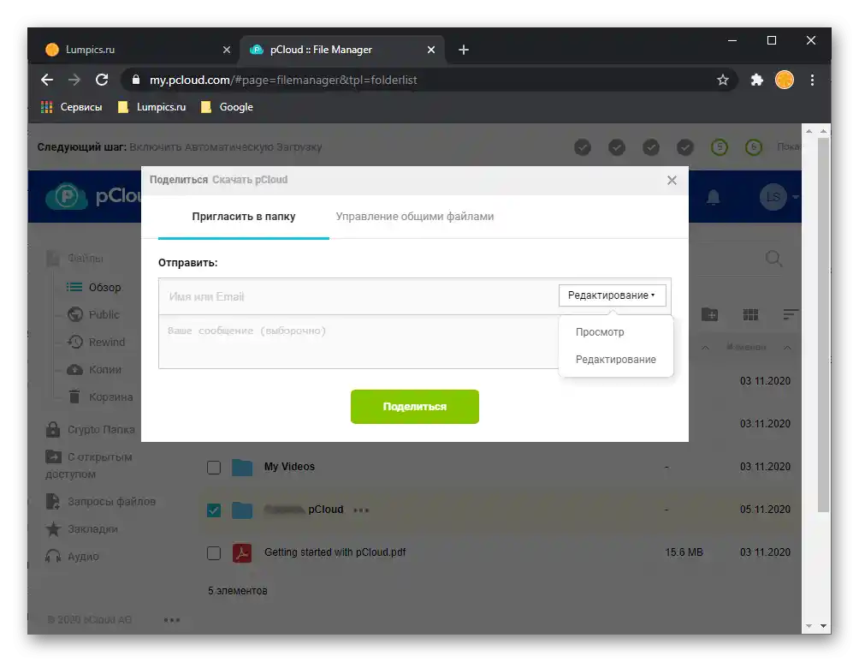Open Копии in the sidebar
The image size is (859, 662).
coord(94,370)
